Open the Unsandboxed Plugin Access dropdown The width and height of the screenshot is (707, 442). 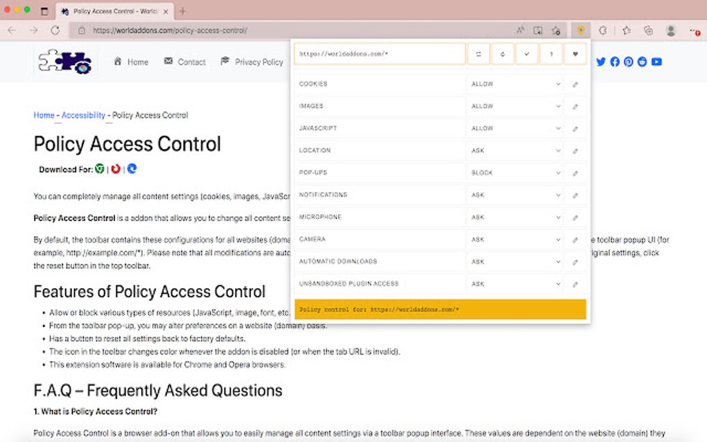pyautogui.click(x=516, y=284)
